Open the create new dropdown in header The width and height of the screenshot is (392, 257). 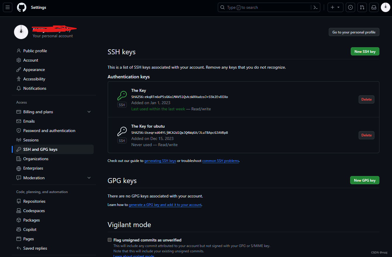335,7
